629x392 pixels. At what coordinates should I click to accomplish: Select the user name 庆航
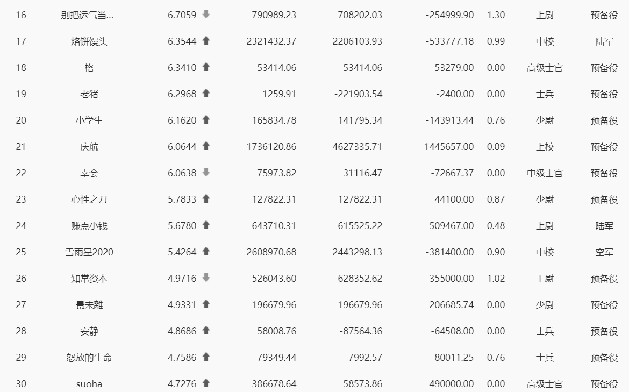click(89, 147)
